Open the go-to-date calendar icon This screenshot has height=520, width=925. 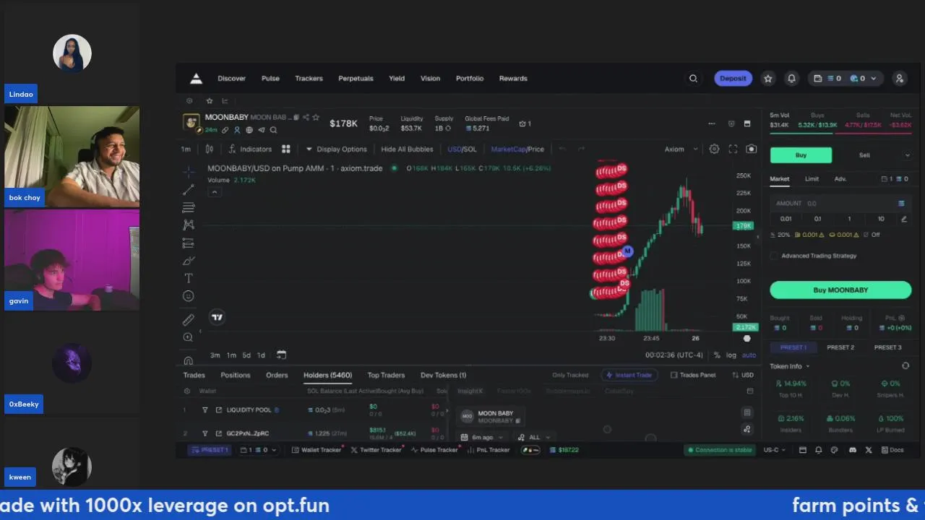(281, 355)
